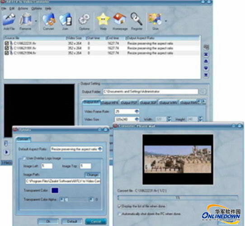Click the Height stepper arrows

tap(200, 119)
